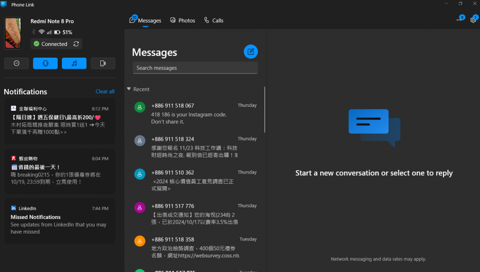
Task: Toggle Do Not Disturb button
Action: (16, 63)
